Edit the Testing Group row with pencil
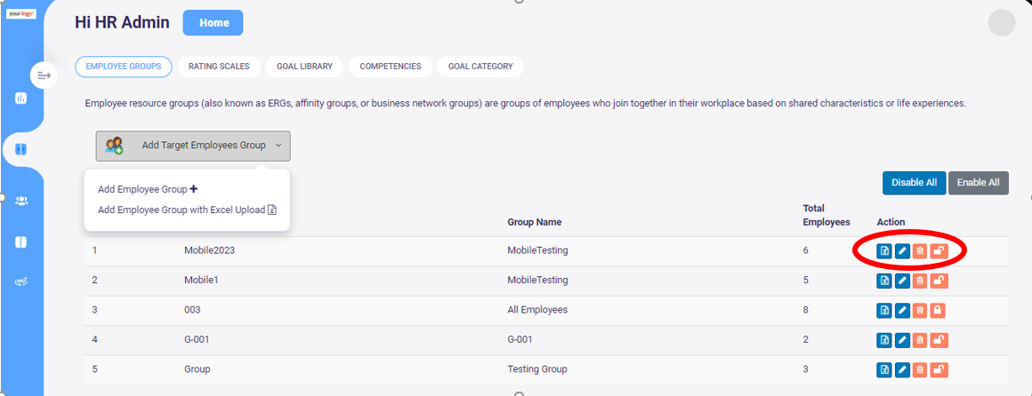This screenshot has width=1032, height=396. 903,369
